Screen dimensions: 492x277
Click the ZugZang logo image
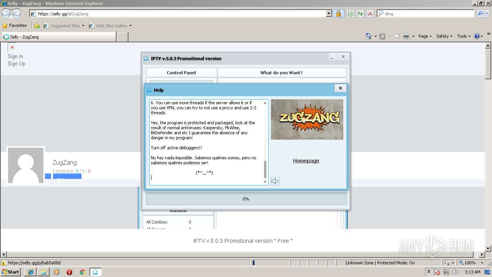[307, 119]
